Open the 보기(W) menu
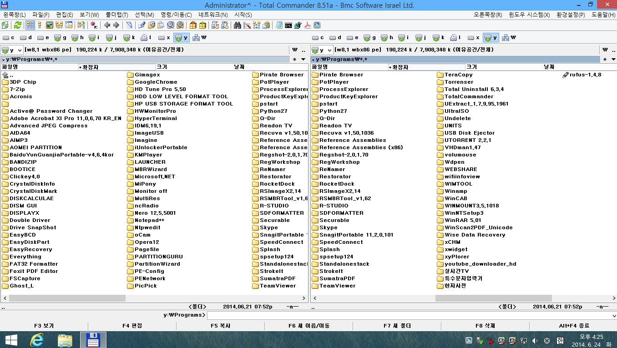The height and width of the screenshot is (348, 617). click(89, 15)
